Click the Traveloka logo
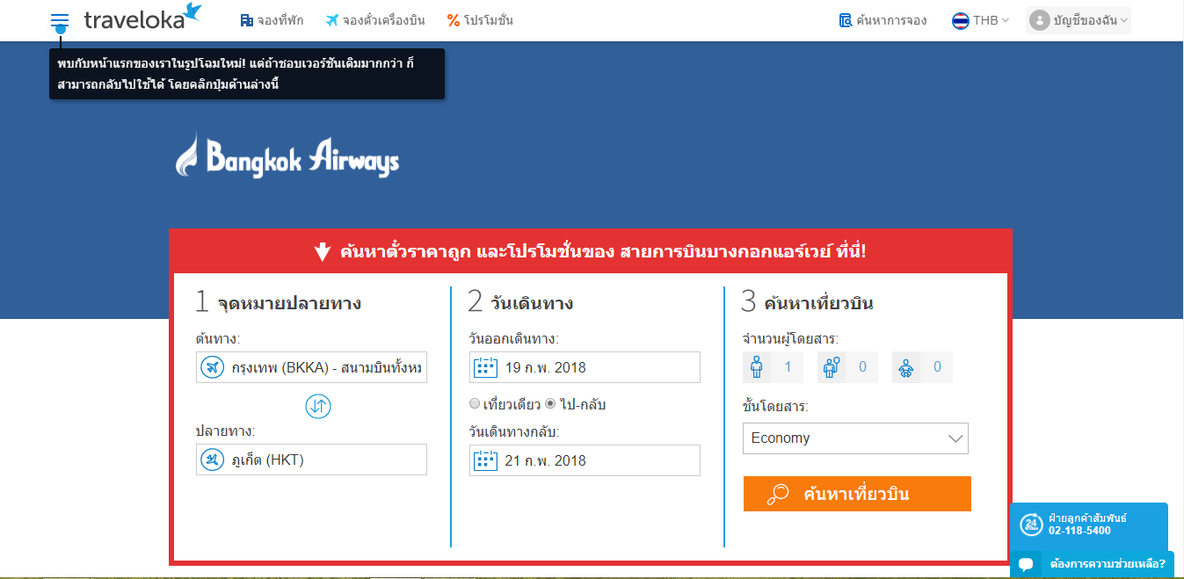1184x579 pixels. pos(143,18)
